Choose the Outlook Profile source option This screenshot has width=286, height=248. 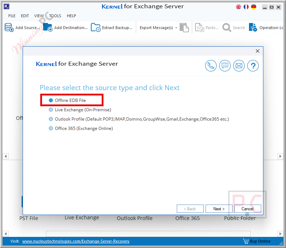click(x=139, y=119)
